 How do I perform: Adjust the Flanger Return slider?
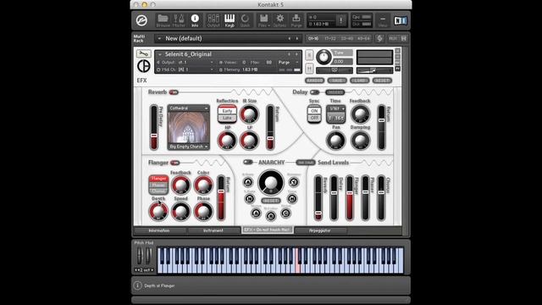coord(221,198)
